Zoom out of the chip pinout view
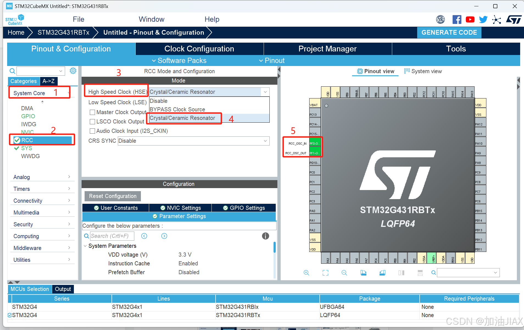This screenshot has height=330, width=524. point(344,273)
